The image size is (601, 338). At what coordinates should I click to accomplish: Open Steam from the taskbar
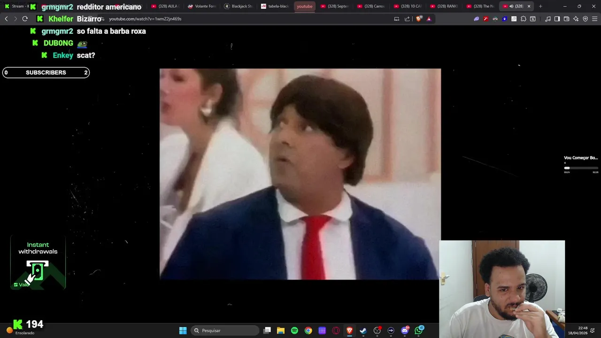pyautogui.click(x=363, y=330)
